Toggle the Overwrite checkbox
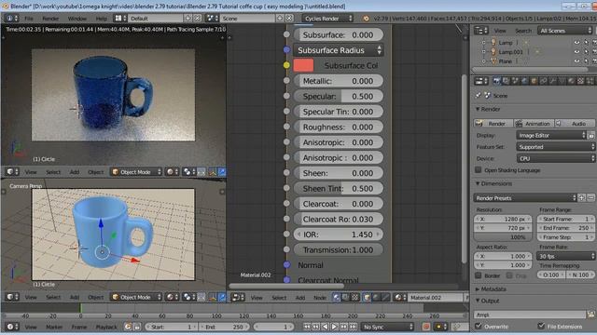This screenshot has width=597, height=335. [x=479, y=326]
